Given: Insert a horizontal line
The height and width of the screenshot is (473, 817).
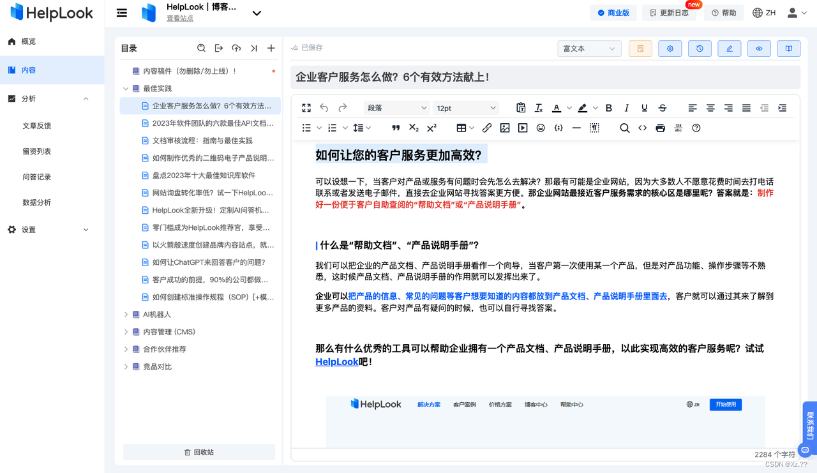Looking at the screenshot, I should pyautogui.click(x=576, y=128).
